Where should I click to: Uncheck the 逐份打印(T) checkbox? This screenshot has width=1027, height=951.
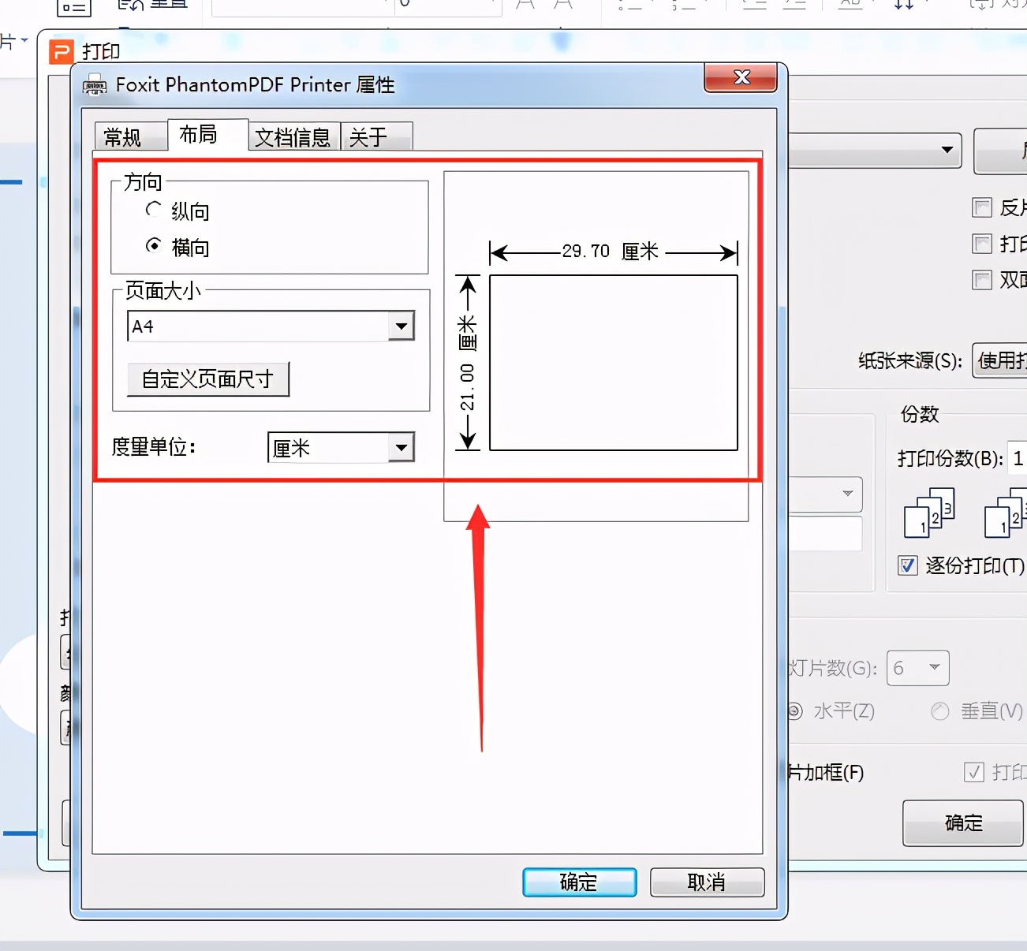click(908, 565)
